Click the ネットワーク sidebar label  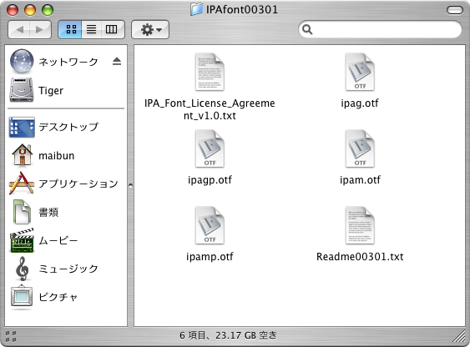click(x=68, y=62)
